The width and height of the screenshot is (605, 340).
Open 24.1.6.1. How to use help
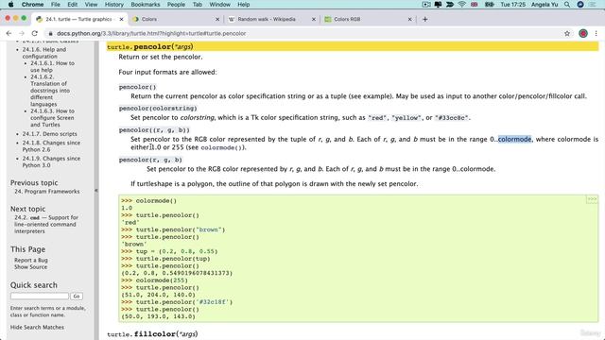(53, 67)
